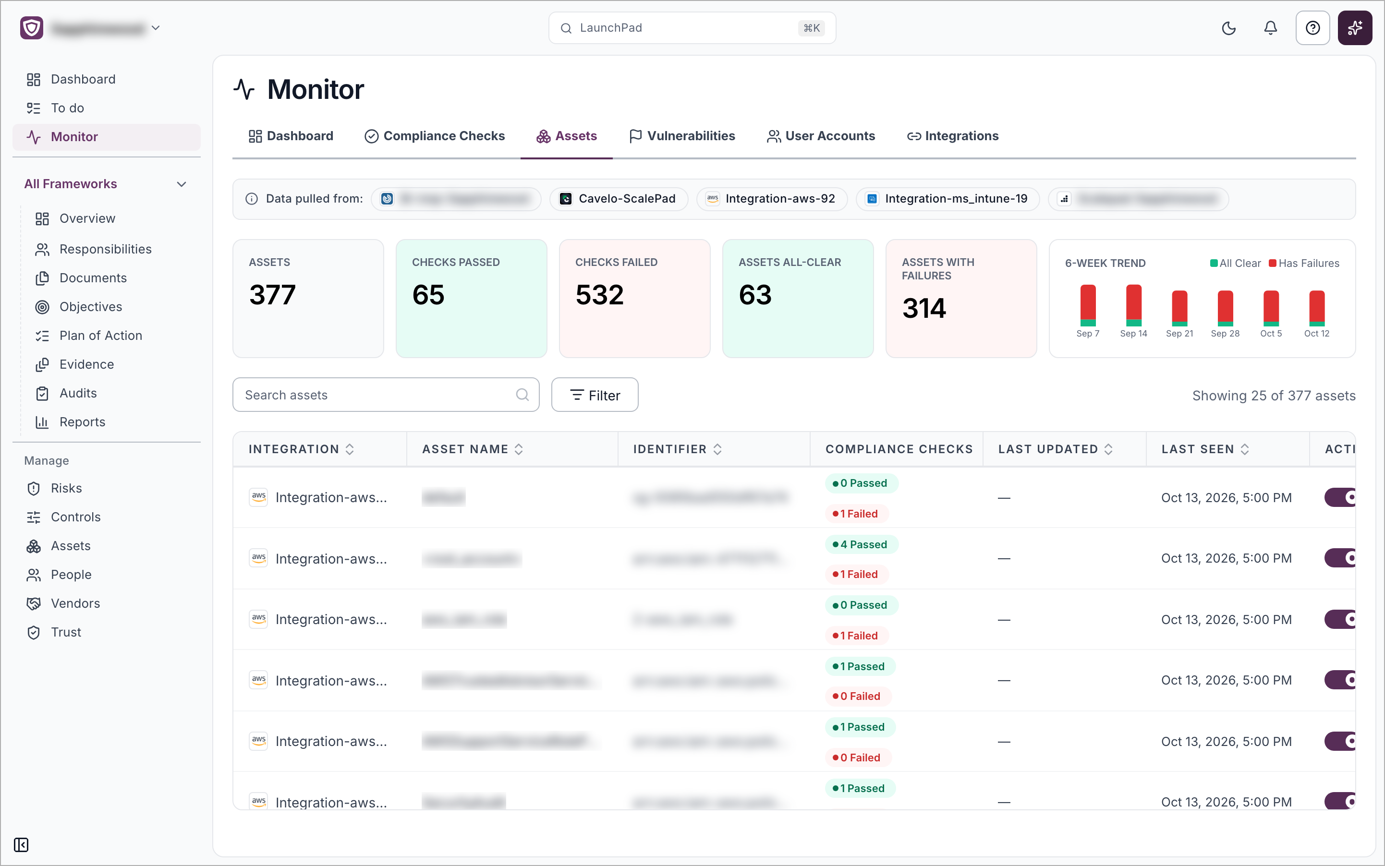The width and height of the screenshot is (1385, 866).
Task: Click the Oct 12 bar in 6-week trend
Action: tap(1317, 308)
